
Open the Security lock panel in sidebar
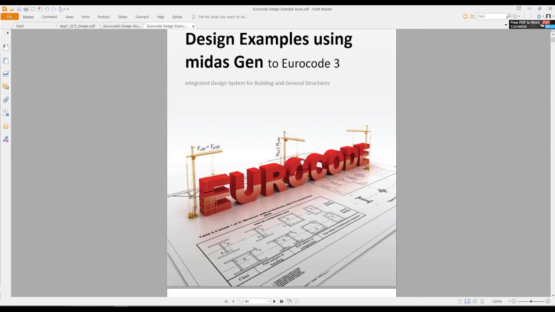coord(6,126)
